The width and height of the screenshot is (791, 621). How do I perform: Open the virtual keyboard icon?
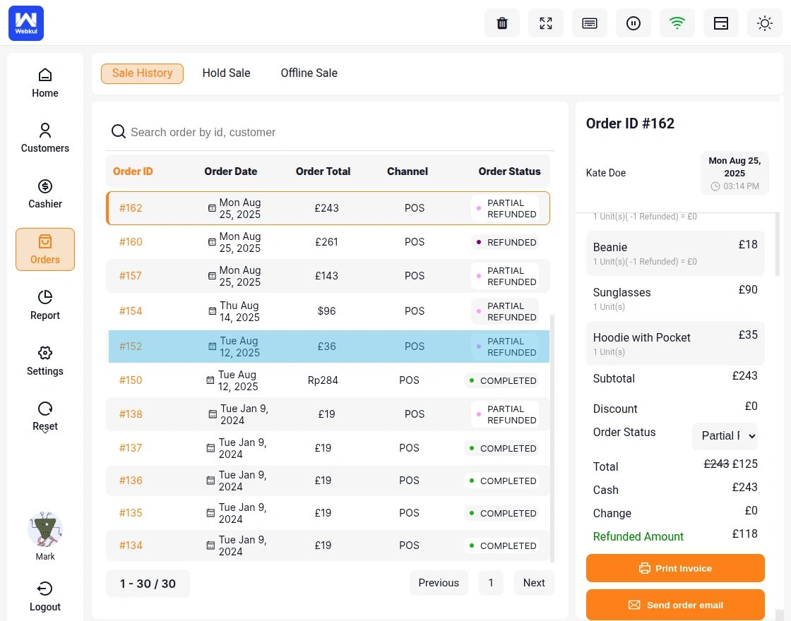point(589,23)
